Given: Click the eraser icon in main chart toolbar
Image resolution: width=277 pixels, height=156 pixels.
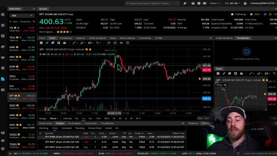Looking at the screenshot, I should [109, 43].
